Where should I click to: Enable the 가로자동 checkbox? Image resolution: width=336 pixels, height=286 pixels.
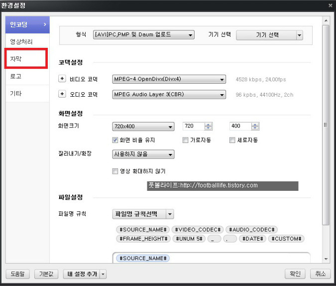pos(185,140)
